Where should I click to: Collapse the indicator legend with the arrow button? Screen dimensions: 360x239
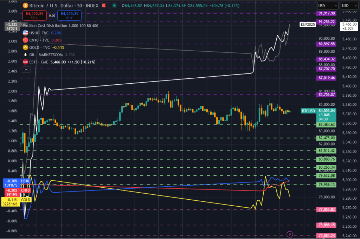[x=26, y=69]
